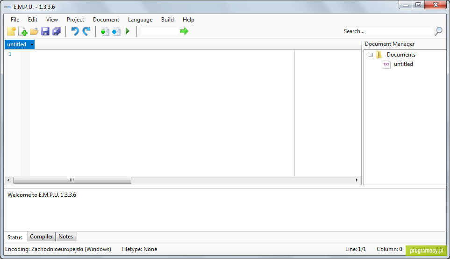This screenshot has width=450, height=259.
Task: Undo the last action
Action: point(75,31)
